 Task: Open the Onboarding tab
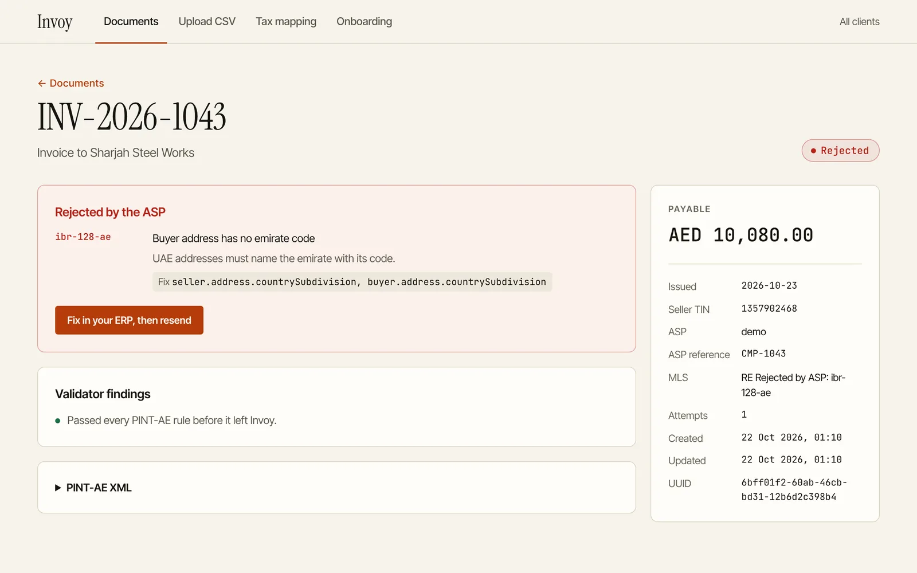click(364, 22)
